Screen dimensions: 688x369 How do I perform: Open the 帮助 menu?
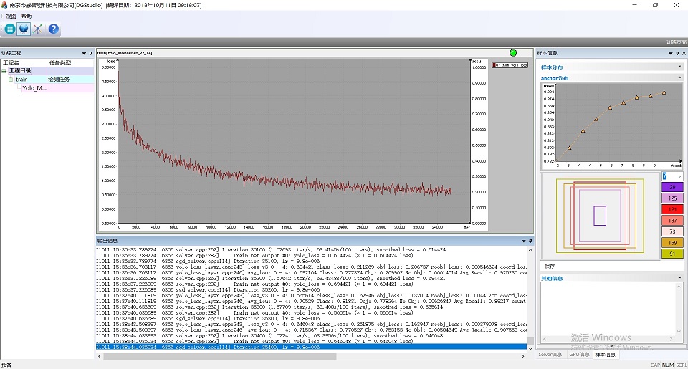[27, 16]
